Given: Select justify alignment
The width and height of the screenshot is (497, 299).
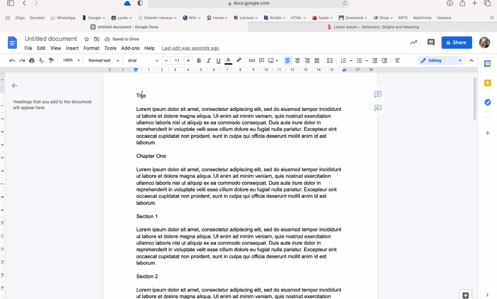Looking at the screenshot, I should coord(317,61).
